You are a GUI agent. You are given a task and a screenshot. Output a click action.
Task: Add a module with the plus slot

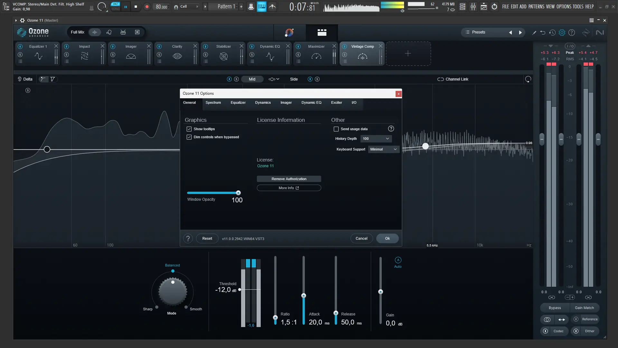408,53
